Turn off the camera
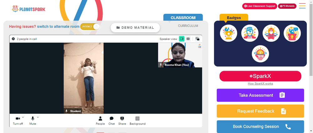 [18, 120]
